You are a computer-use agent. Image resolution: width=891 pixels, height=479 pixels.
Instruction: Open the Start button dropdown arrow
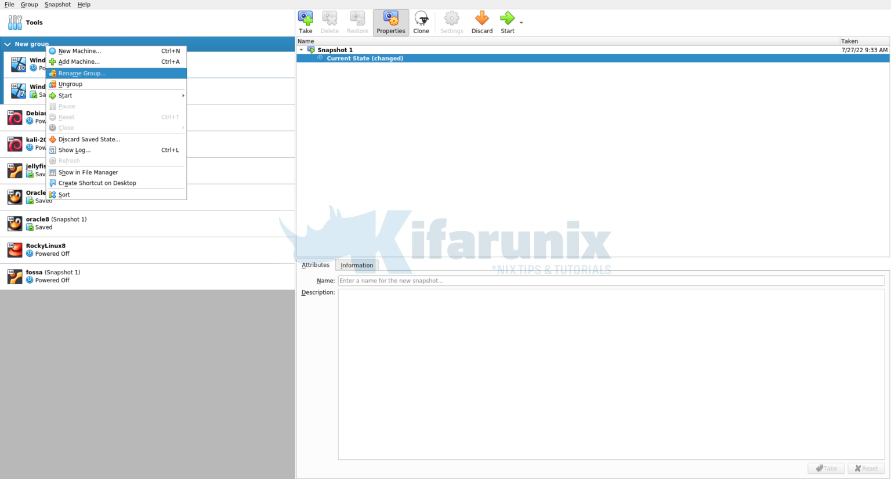coord(521,23)
